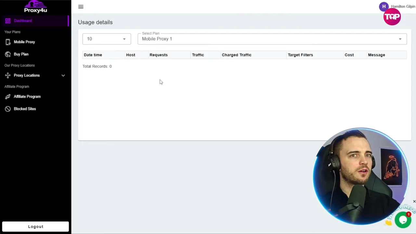Close the chat greeting popup
Screen dimensions: 416x234
click(414, 201)
